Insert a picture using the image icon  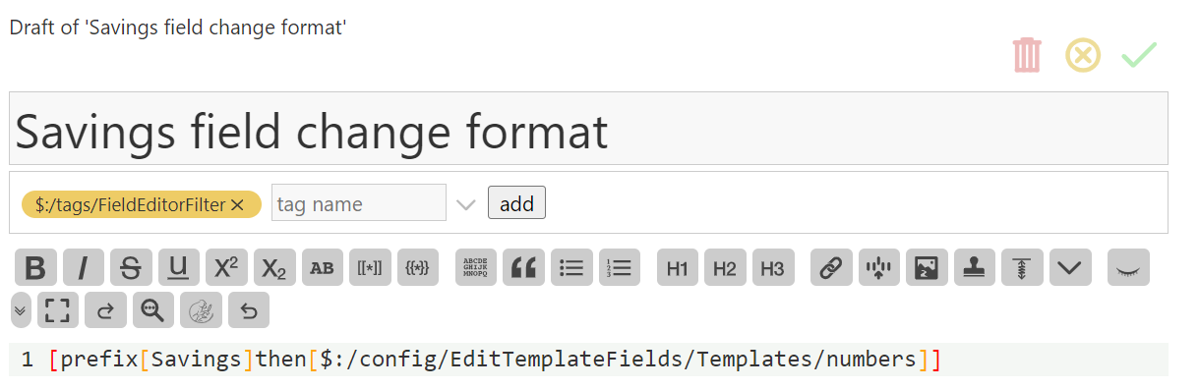point(927,267)
